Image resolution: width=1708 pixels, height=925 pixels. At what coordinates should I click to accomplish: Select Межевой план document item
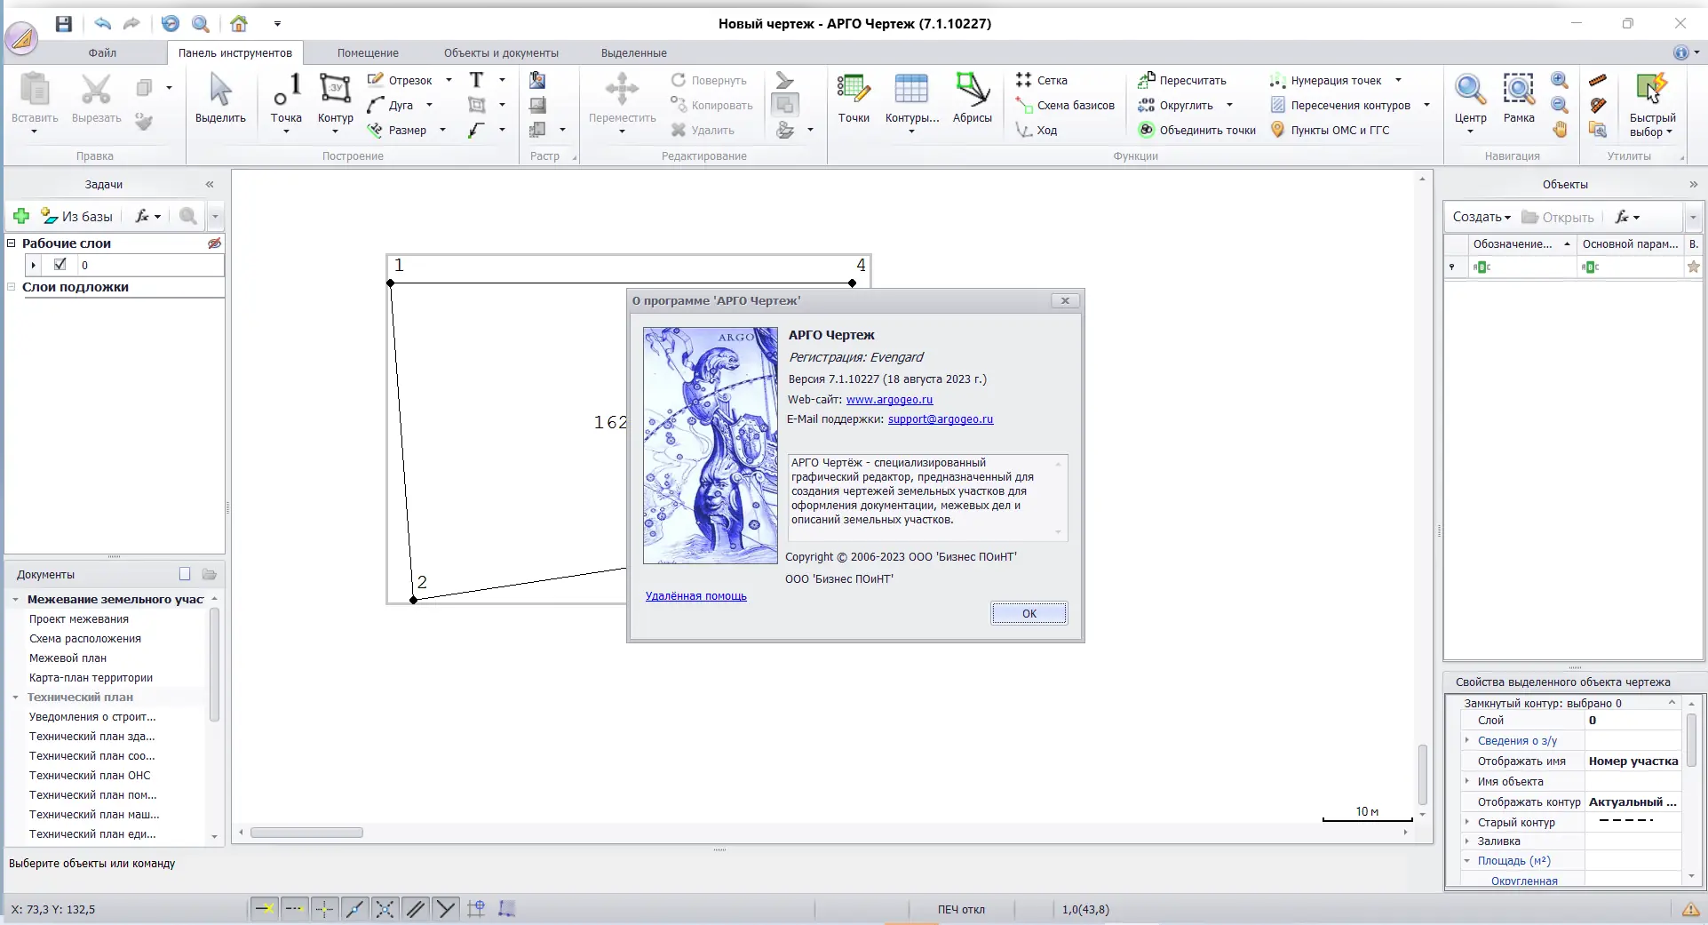coord(68,658)
